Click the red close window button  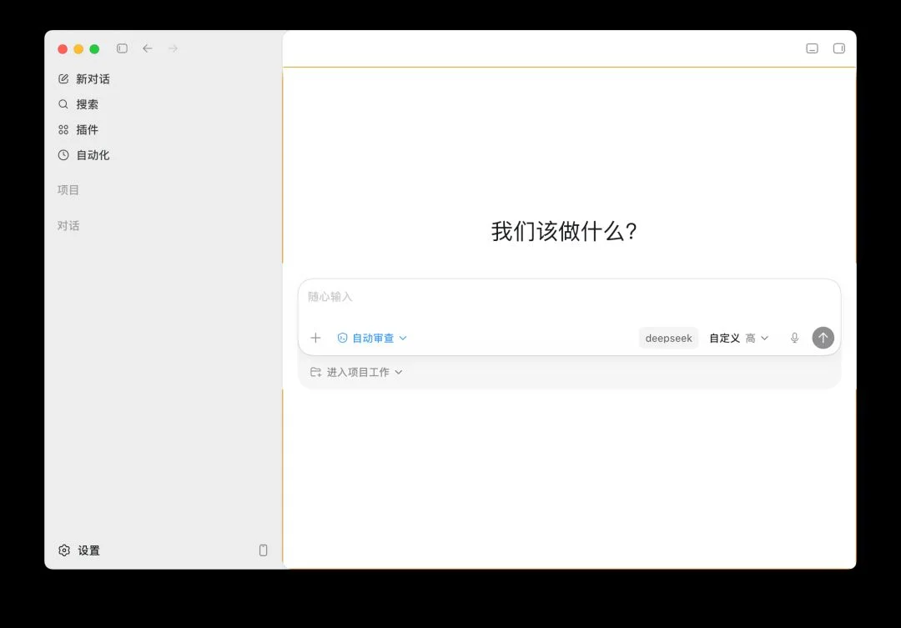point(63,49)
